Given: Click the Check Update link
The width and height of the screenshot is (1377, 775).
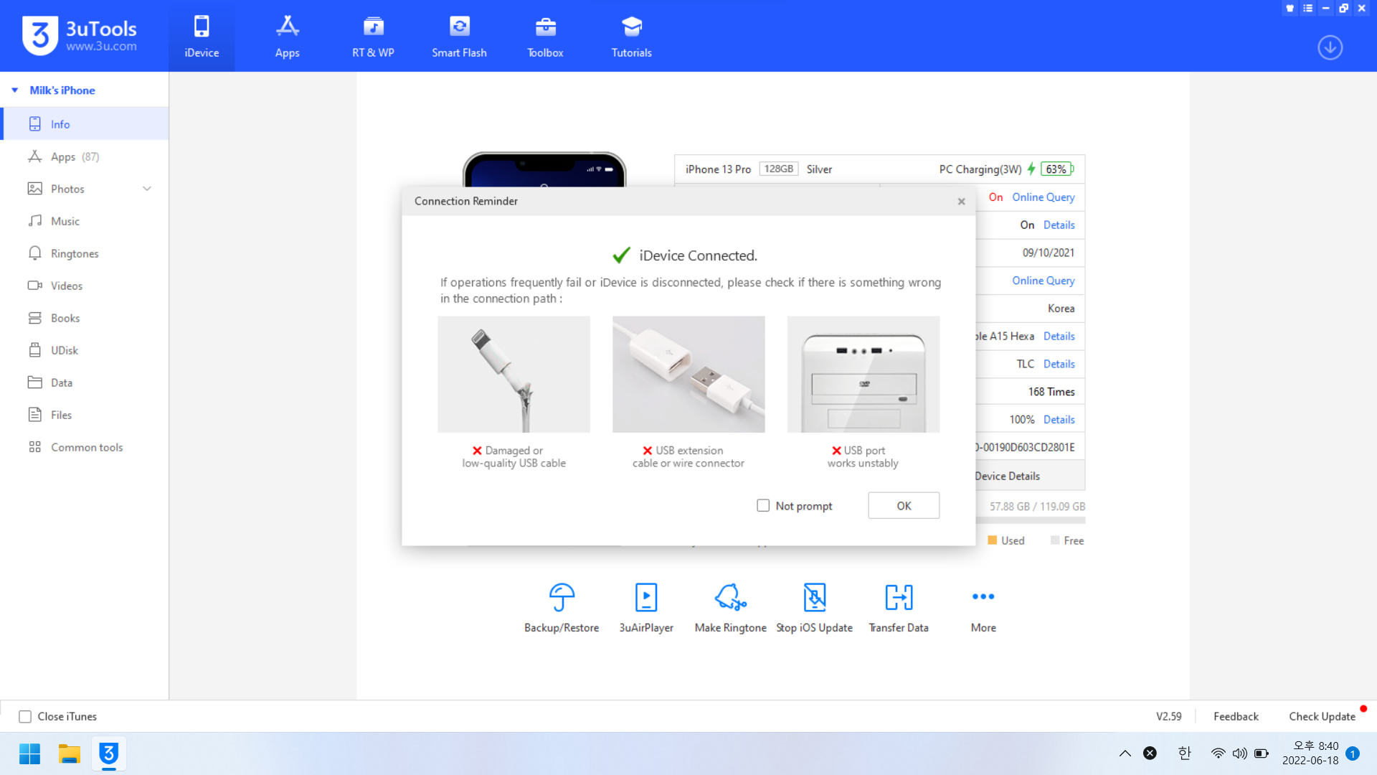Looking at the screenshot, I should (x=1322, y=717).
